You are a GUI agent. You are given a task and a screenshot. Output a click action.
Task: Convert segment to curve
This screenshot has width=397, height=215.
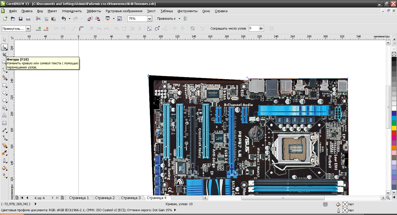click(81, 28)
